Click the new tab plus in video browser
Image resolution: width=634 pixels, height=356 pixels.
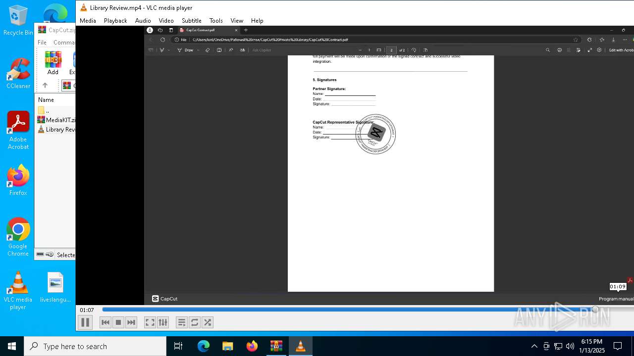[x=246, y=30]
